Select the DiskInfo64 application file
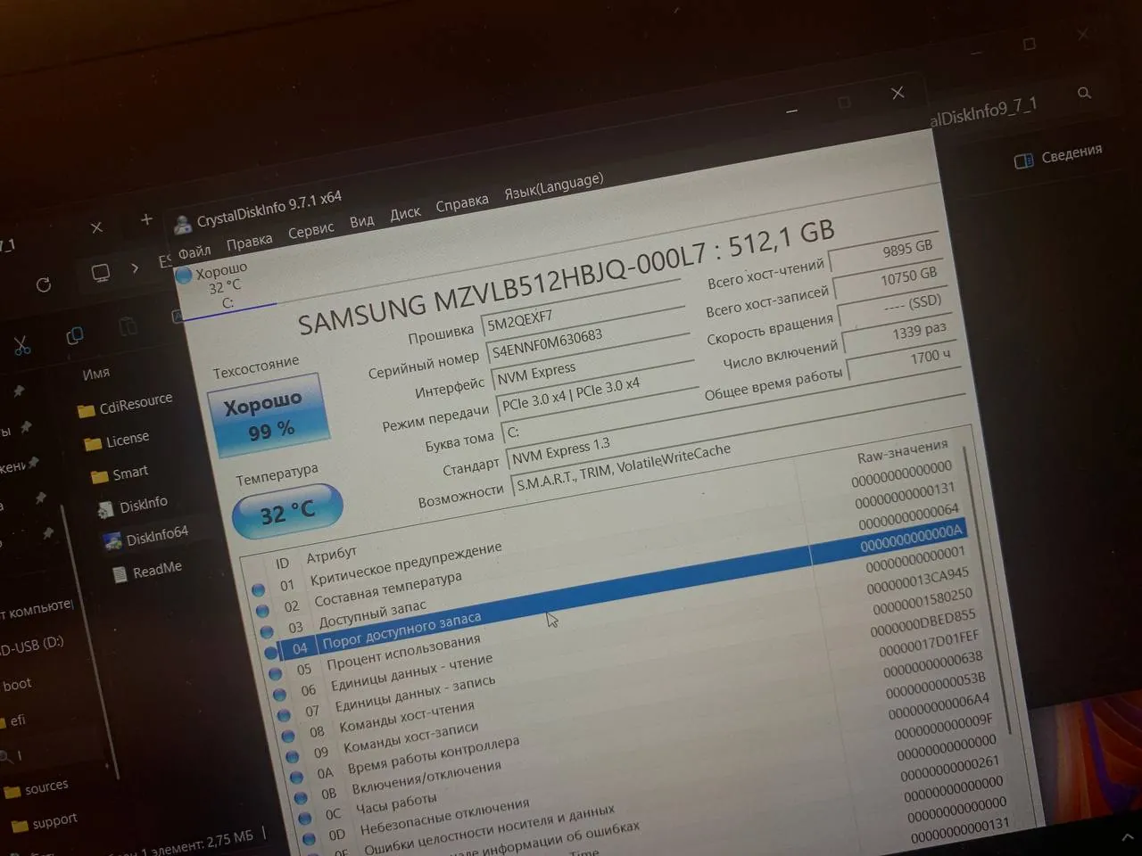Viewport: 1142px width, 856px height. [x=145, y=537]
